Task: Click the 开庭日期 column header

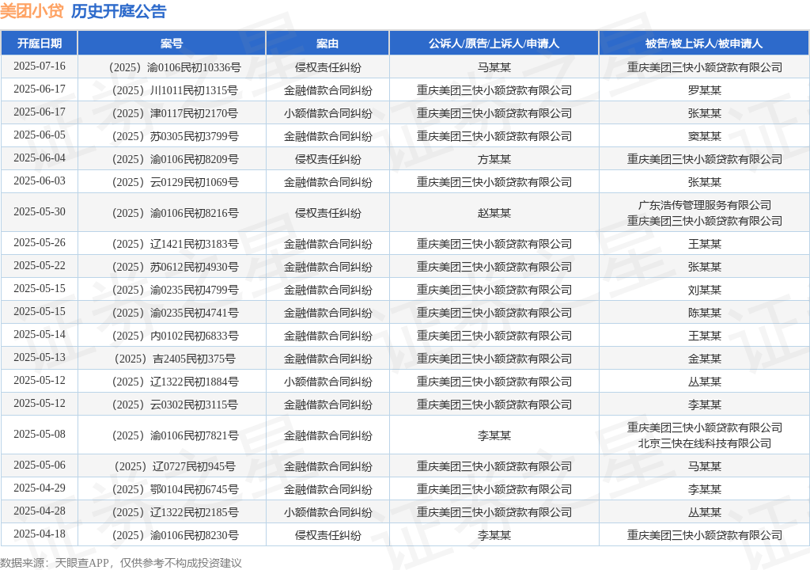Action: click(40, 44)
